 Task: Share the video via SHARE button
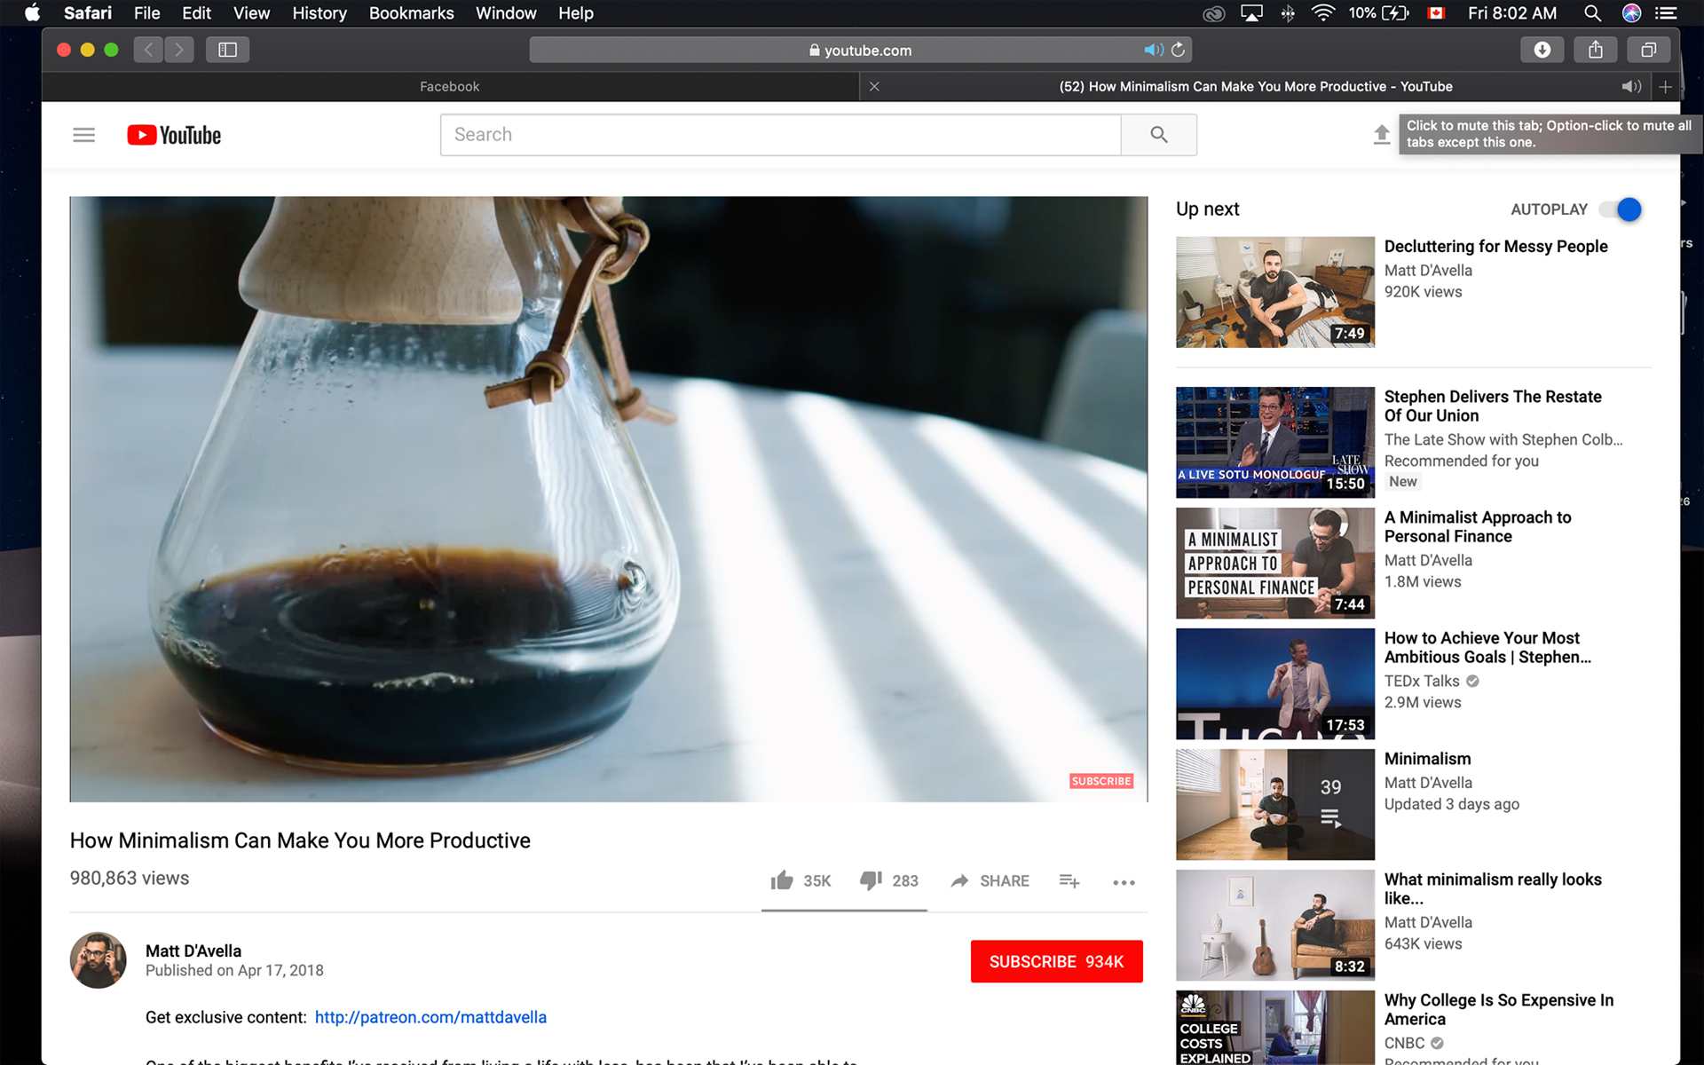pos(990,880)
